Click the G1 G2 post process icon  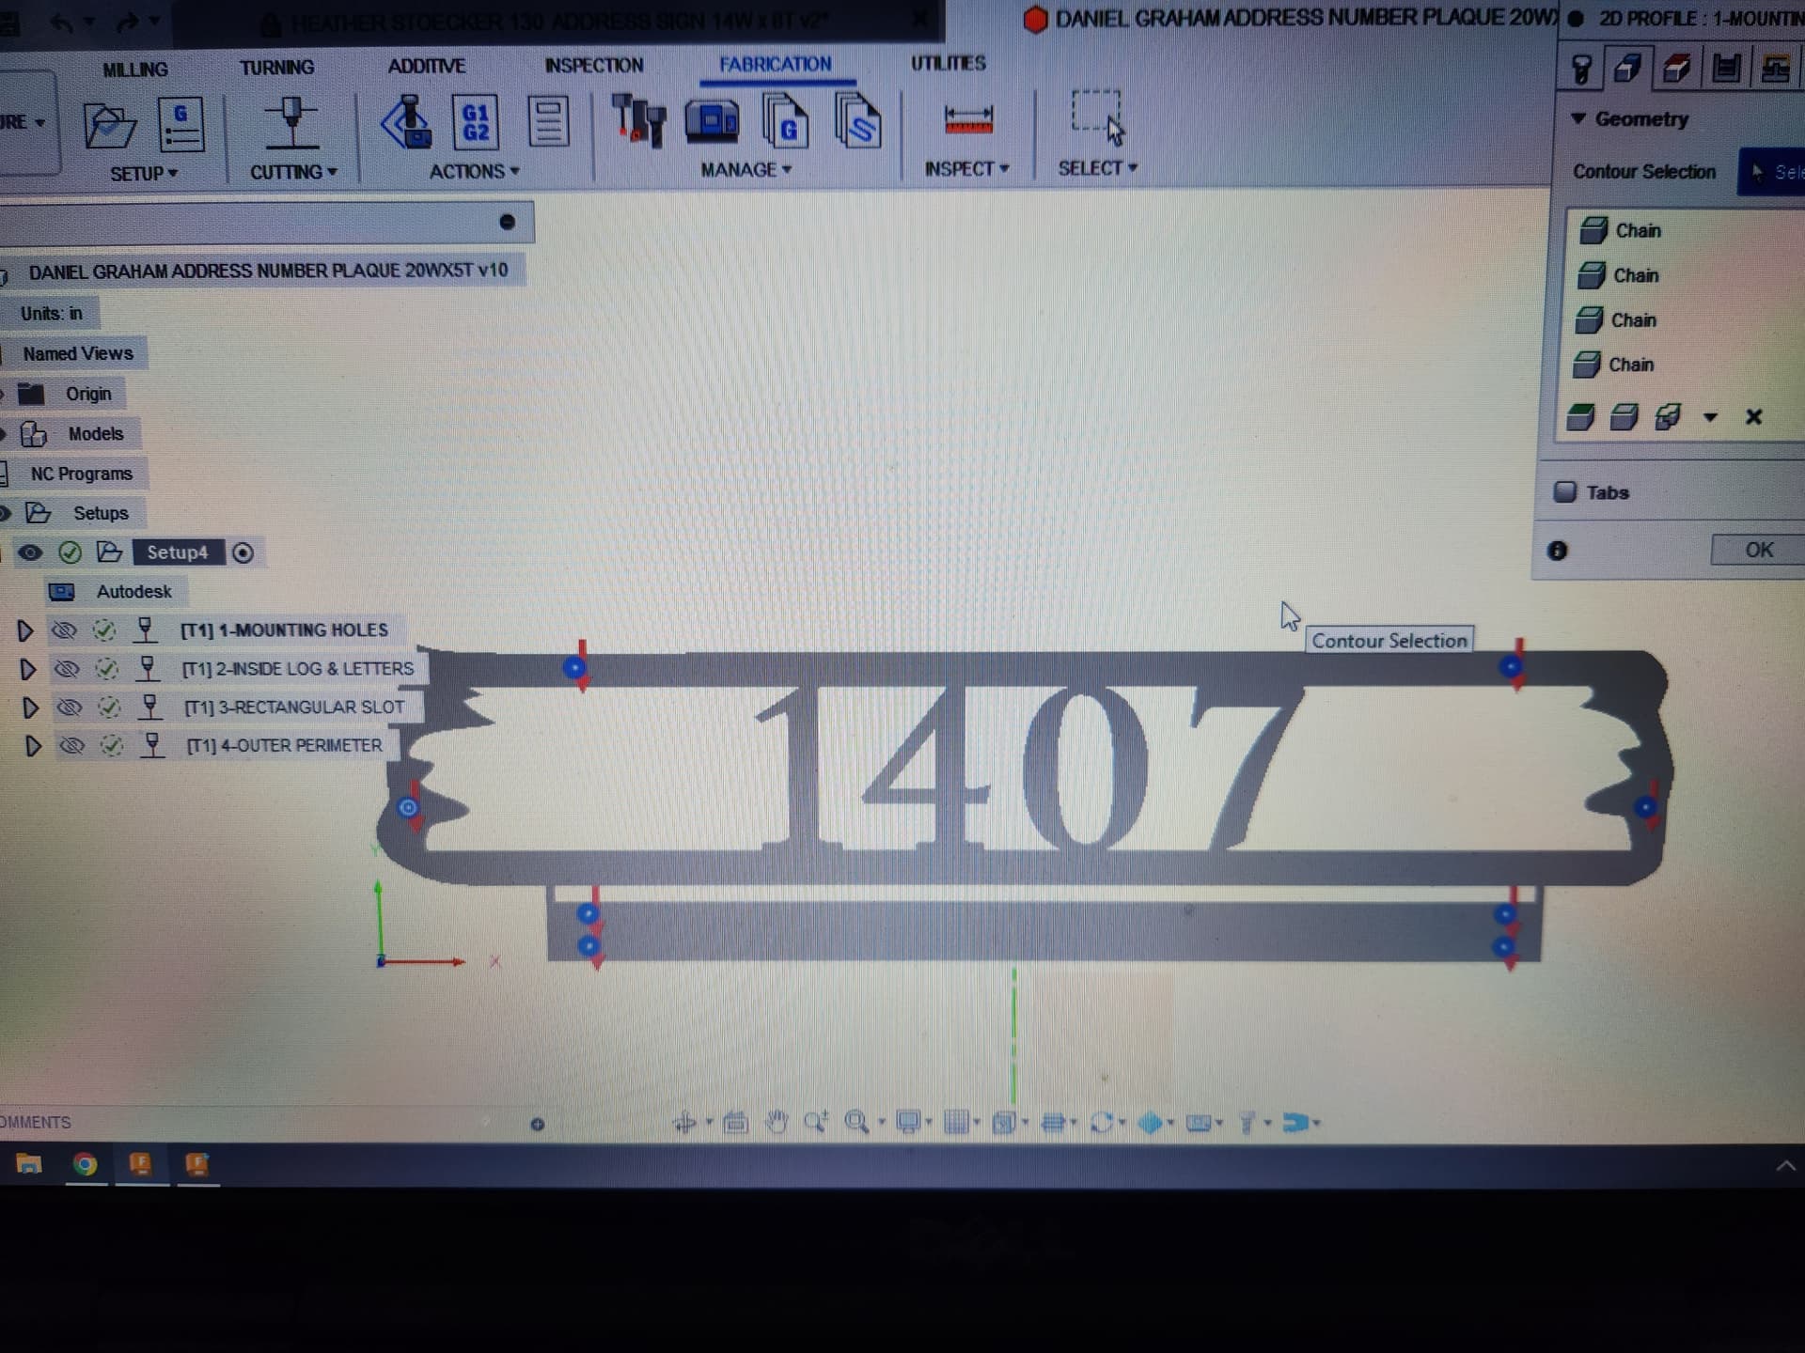(475, 122)
